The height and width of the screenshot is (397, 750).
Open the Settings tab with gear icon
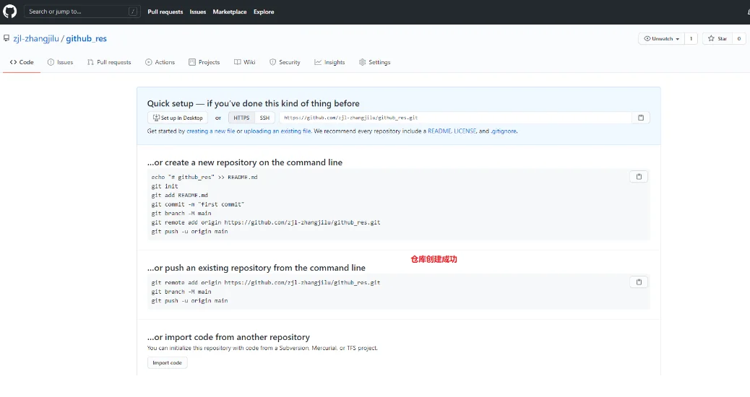pyautogui.click(x=374, y=62)
